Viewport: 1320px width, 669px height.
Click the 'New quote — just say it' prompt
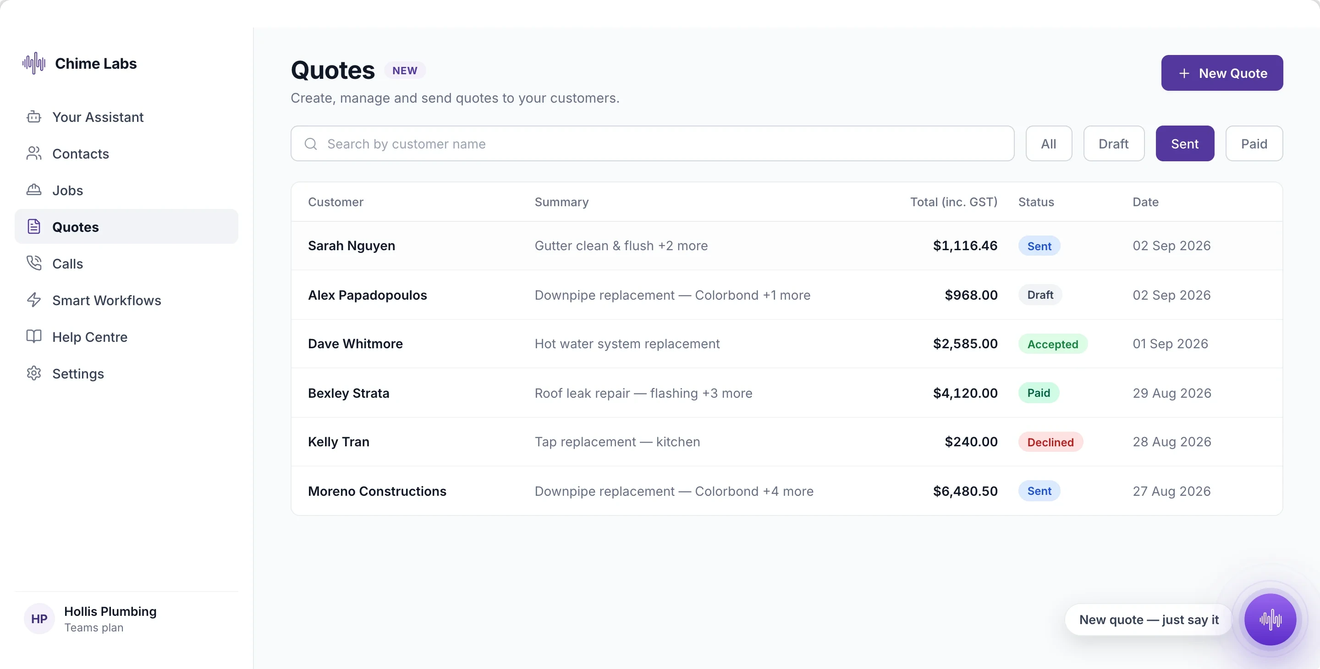click(x=1148, y=620)
